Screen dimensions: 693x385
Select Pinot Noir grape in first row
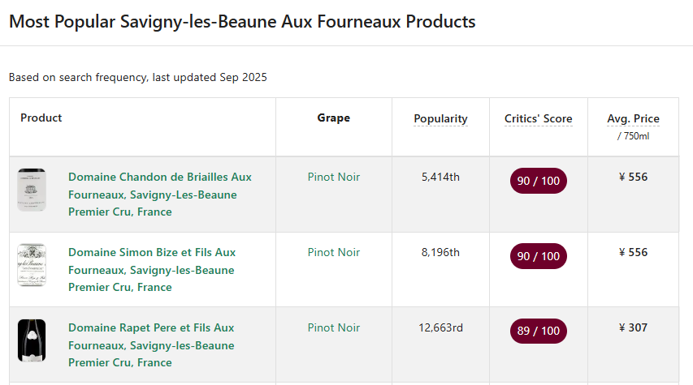[x=333, y=178]
